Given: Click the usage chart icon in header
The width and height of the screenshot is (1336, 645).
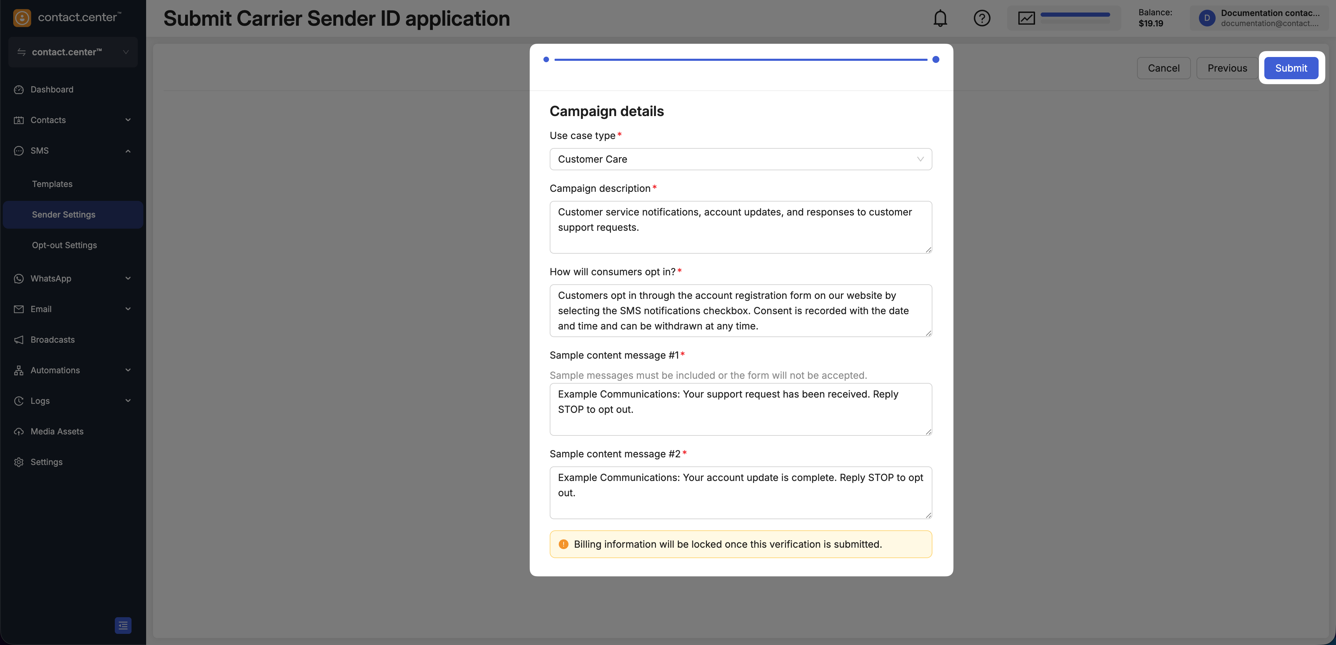Looking at the screenshot, I should (x=1026, y=19).
